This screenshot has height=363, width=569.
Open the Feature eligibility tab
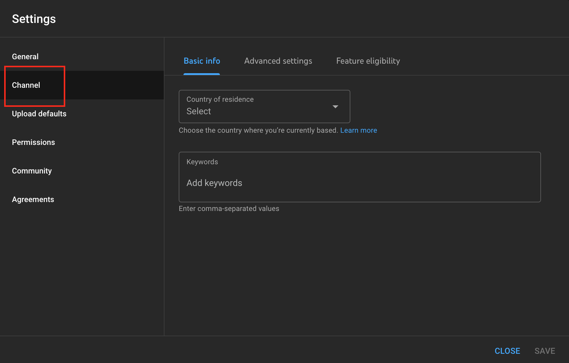click(368, 61)
